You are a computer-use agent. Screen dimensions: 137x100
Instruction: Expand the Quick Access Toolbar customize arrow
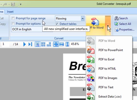pyautogui.click(x=21, y=4)
